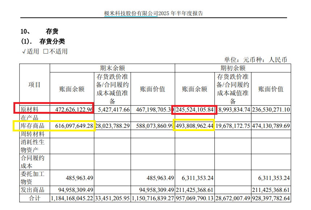Viewport: 311px width, 210px height.
Task: Click cell value 8,993,834.74
Action: [x=234, y=109]
